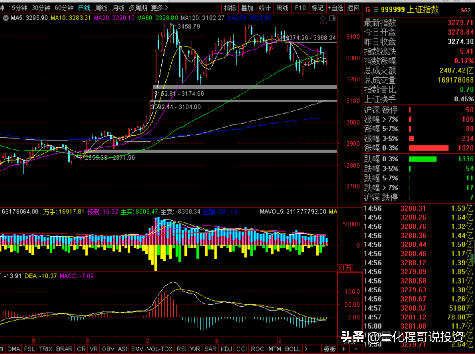
Task: Click the minus zoom-out button near 模板
Action: [x=355, y=349]
